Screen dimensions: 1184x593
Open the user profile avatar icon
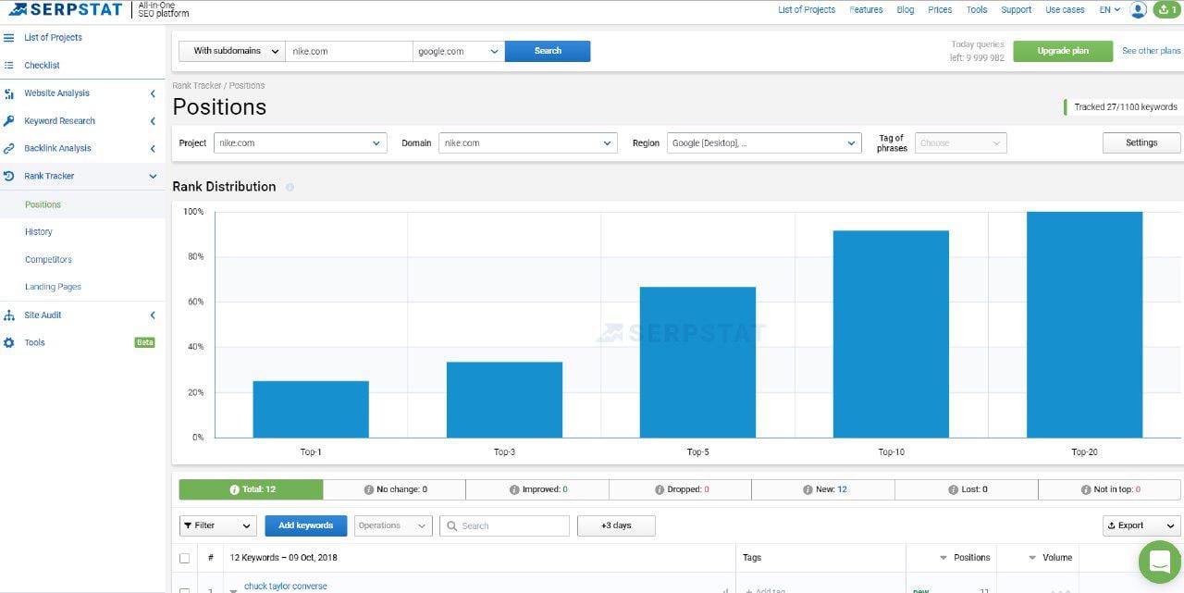(x=1138, y=9)
